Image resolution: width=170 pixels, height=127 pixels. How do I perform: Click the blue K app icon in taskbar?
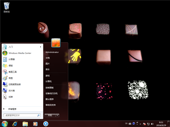click(x=45, y=124)
